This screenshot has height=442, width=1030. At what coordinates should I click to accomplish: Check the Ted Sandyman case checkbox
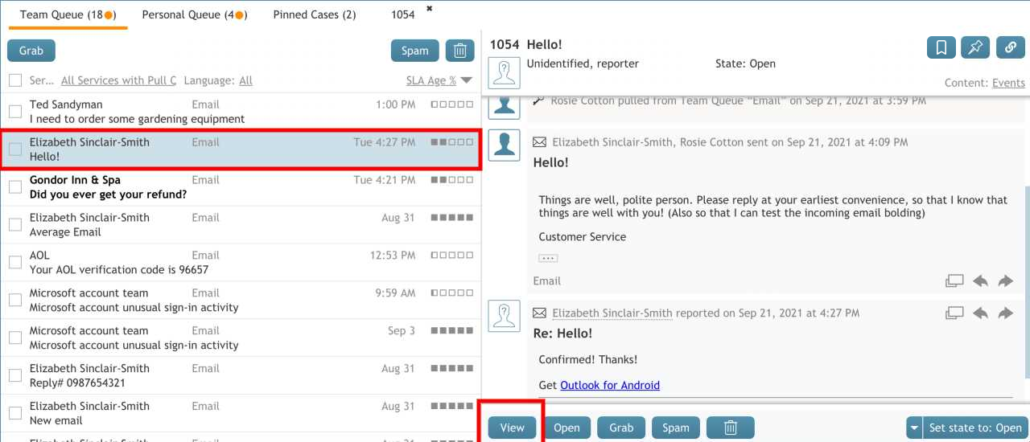tap(15, 112)
